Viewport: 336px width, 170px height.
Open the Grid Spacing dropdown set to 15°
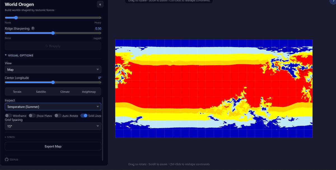pos(53,126)
